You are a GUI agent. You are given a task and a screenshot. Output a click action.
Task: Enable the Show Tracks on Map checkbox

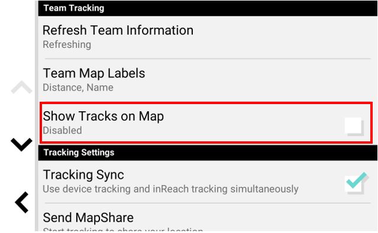click(x=354, y=126)
